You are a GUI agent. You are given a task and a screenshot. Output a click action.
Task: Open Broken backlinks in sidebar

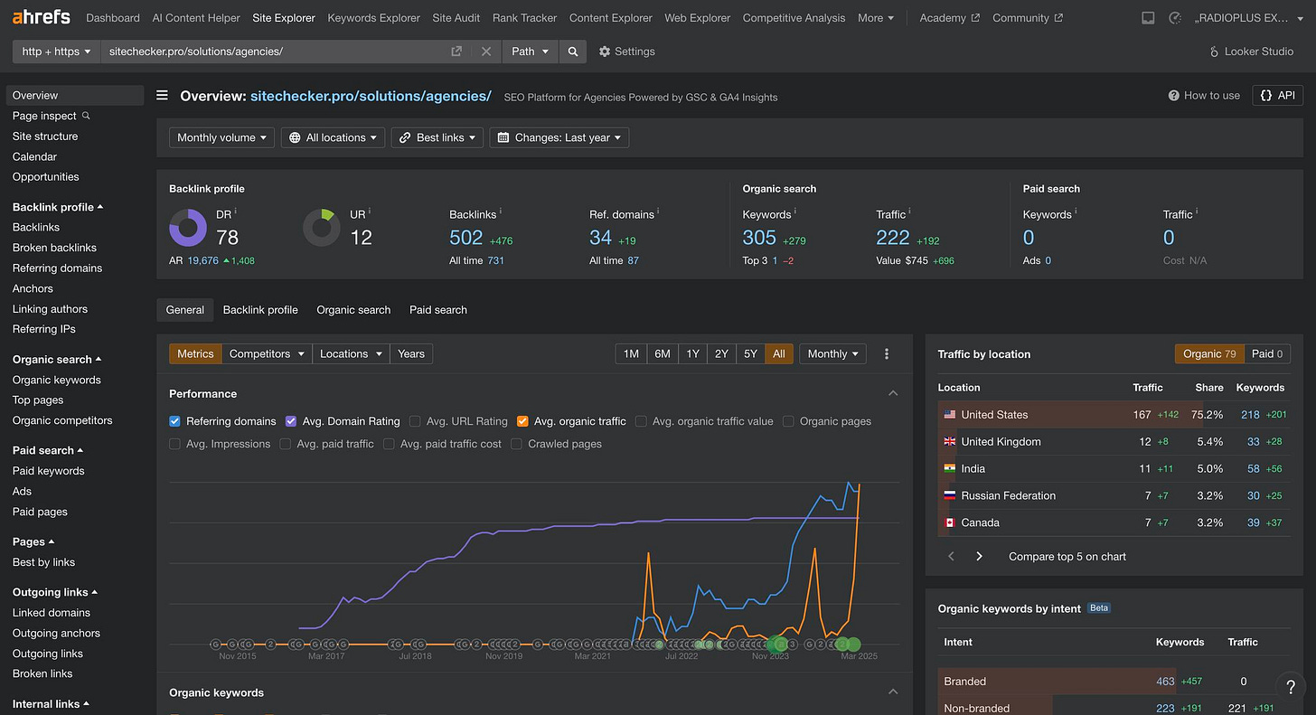[x=54, y=248]
